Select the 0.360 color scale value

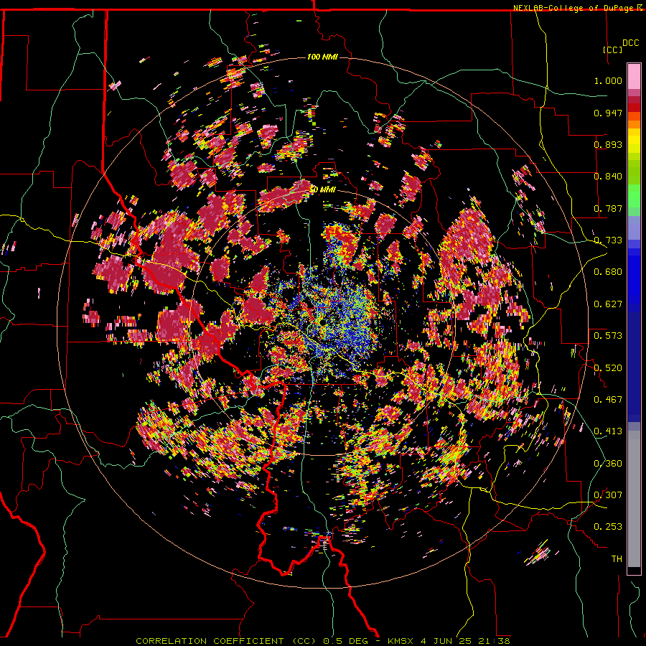click(x=608, y=464)
